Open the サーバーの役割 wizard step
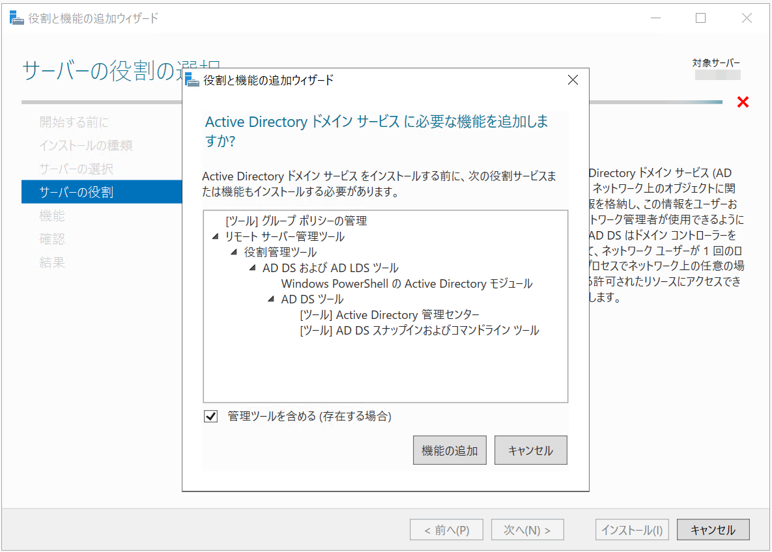 click(x=76, y=192)
